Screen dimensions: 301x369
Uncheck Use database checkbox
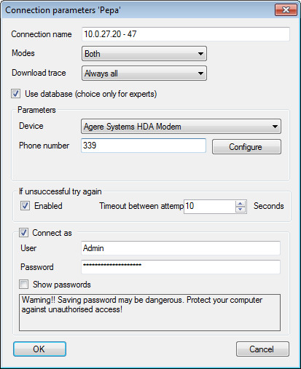tap(16, 94)
